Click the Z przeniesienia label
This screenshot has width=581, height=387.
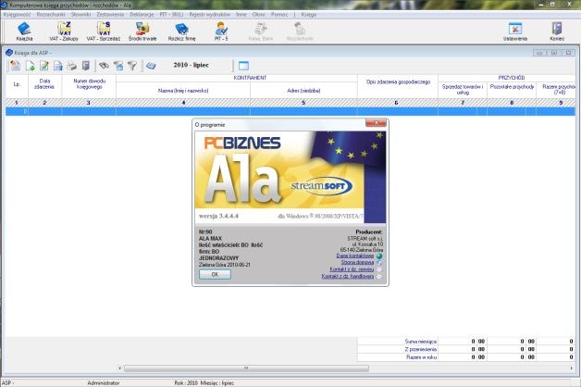421,349
